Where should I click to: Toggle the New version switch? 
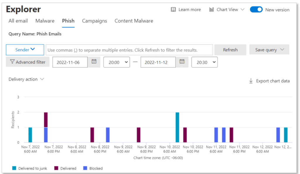[256, 10]
